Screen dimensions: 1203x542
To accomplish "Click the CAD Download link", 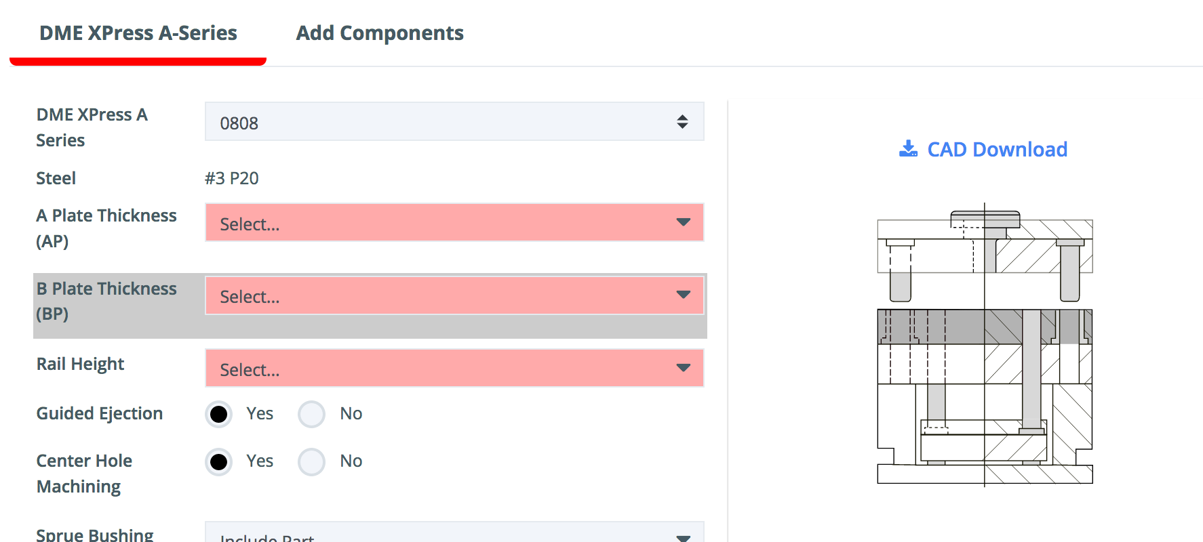I will point(983,149).
